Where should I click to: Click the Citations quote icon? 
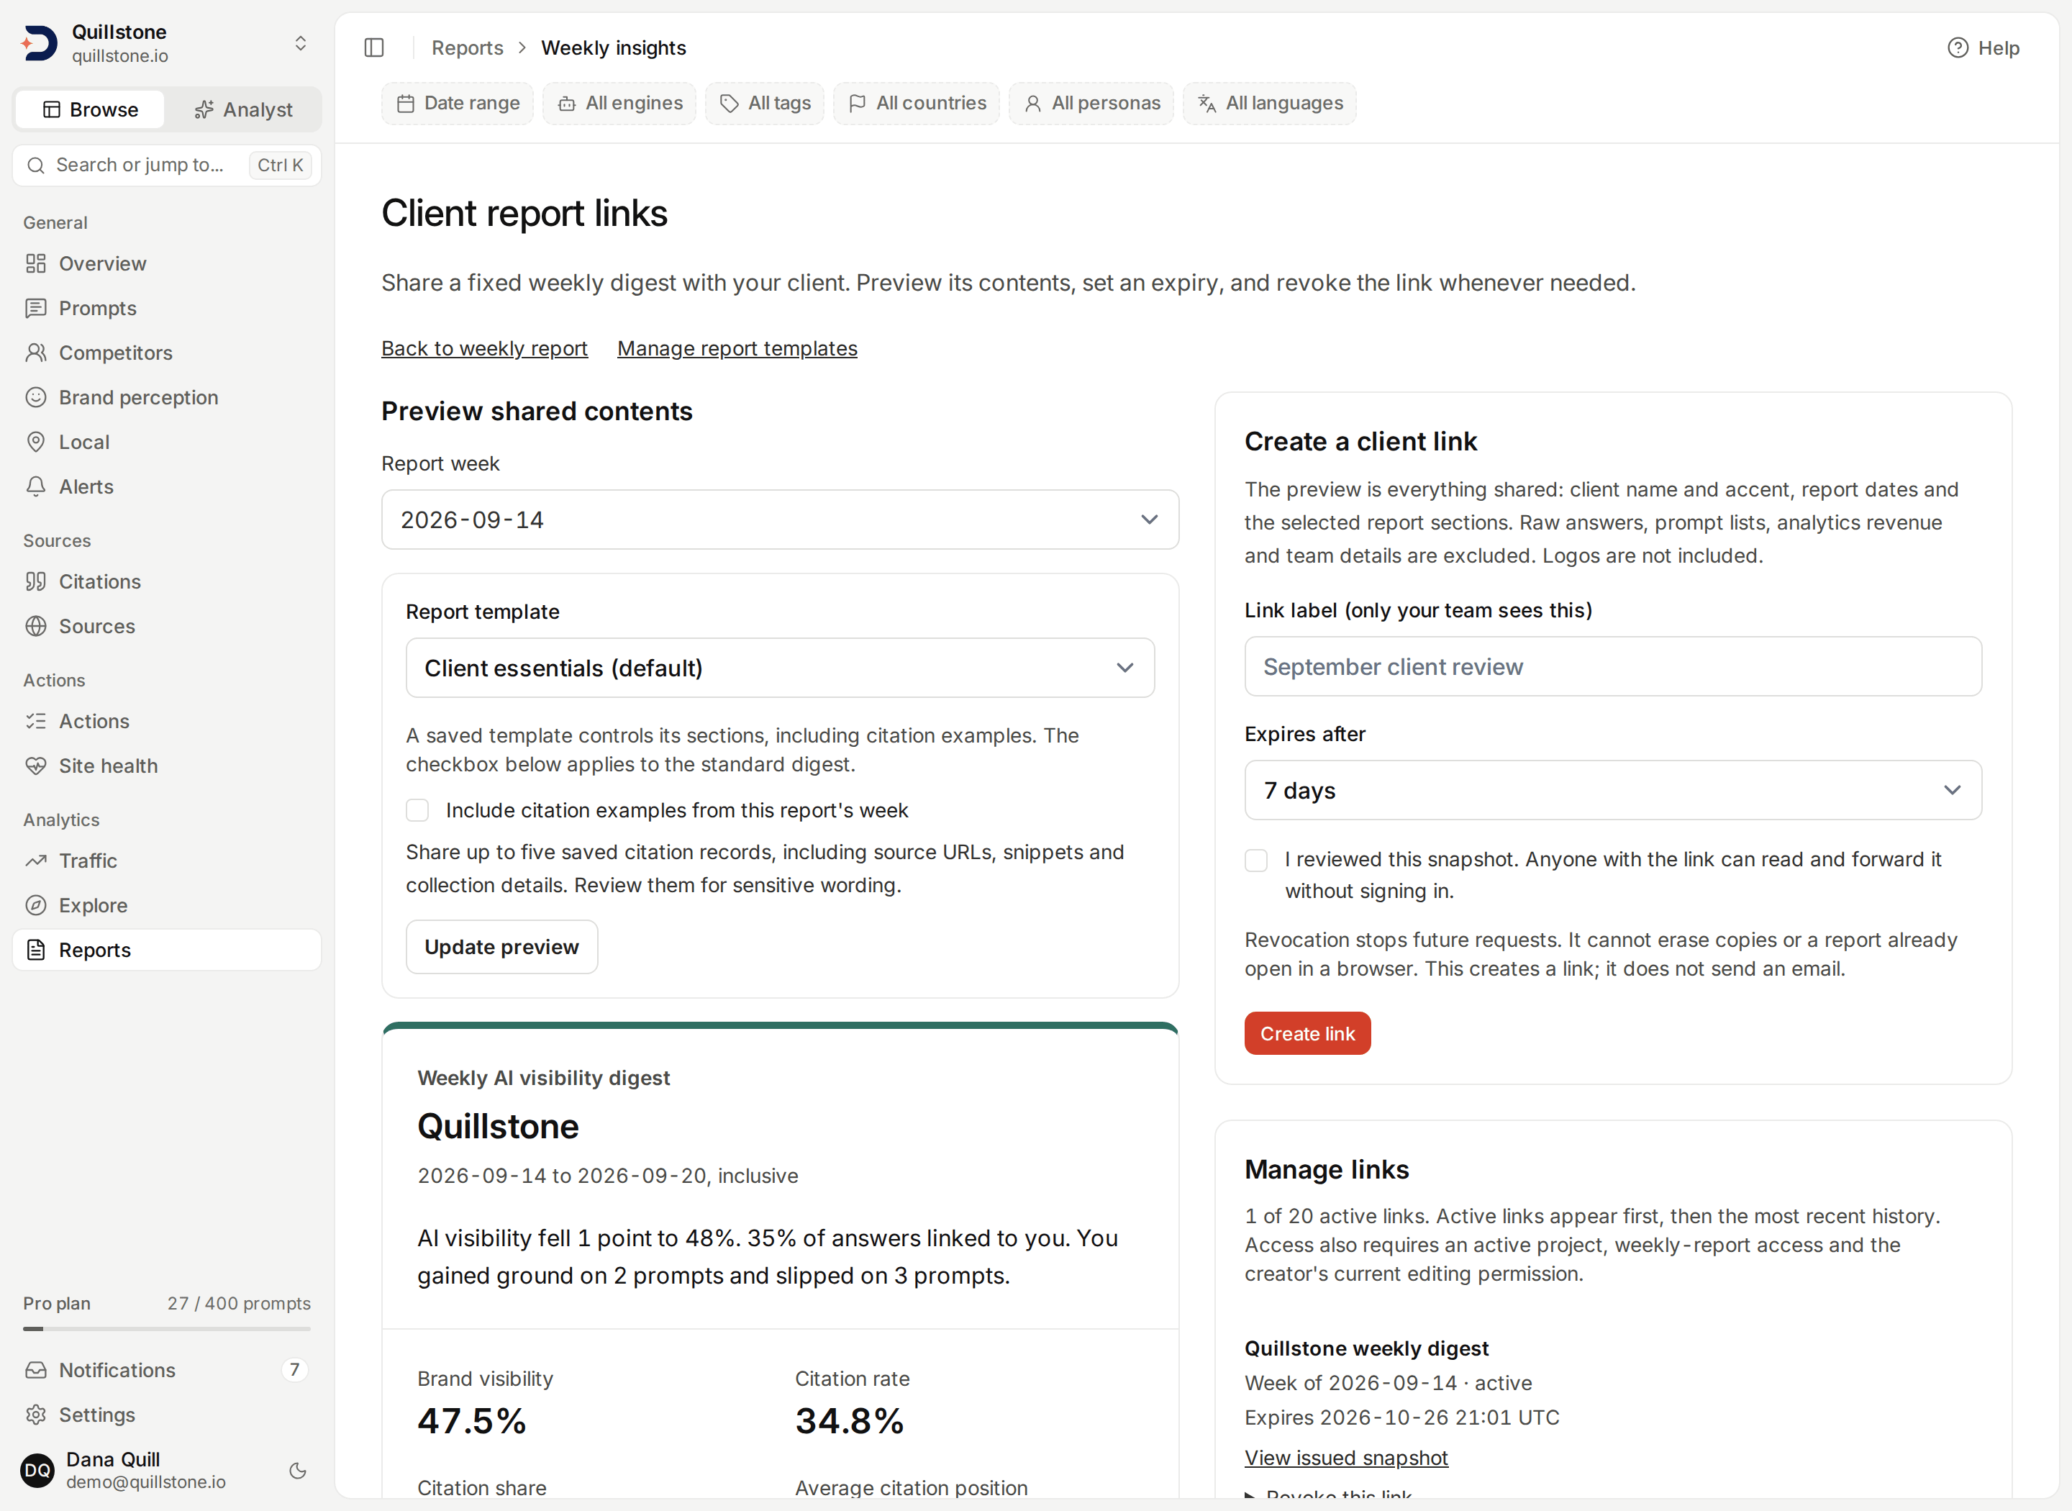click(36, 581)
